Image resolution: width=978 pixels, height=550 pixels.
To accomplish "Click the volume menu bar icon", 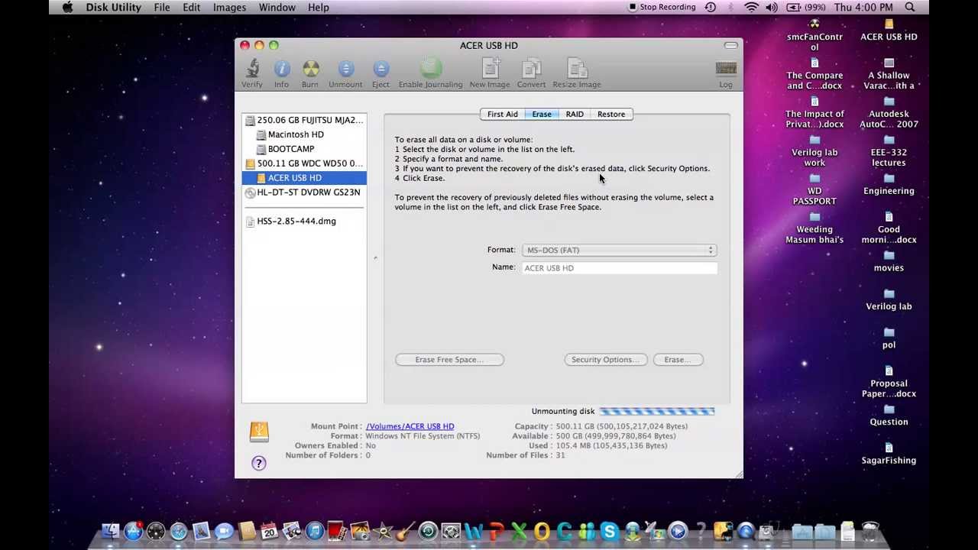I will coord(772,7).
